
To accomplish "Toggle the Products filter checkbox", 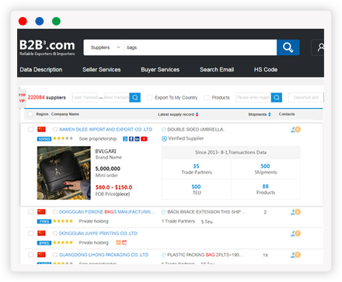I will point(207,98).
